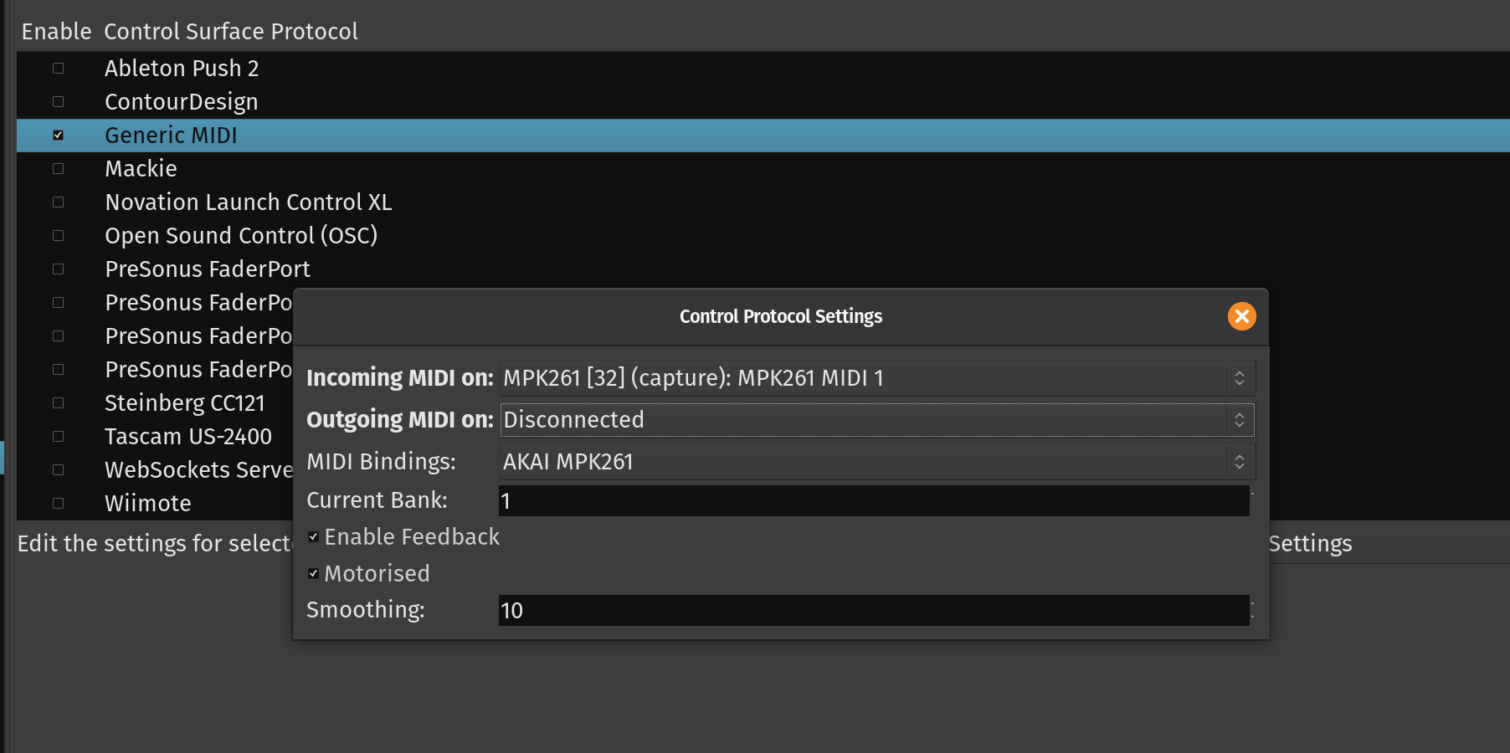This screenshot has height=753, width=1510.
Task: Enable the Ableton Push 2 protocol
Action: pos(59,69)
